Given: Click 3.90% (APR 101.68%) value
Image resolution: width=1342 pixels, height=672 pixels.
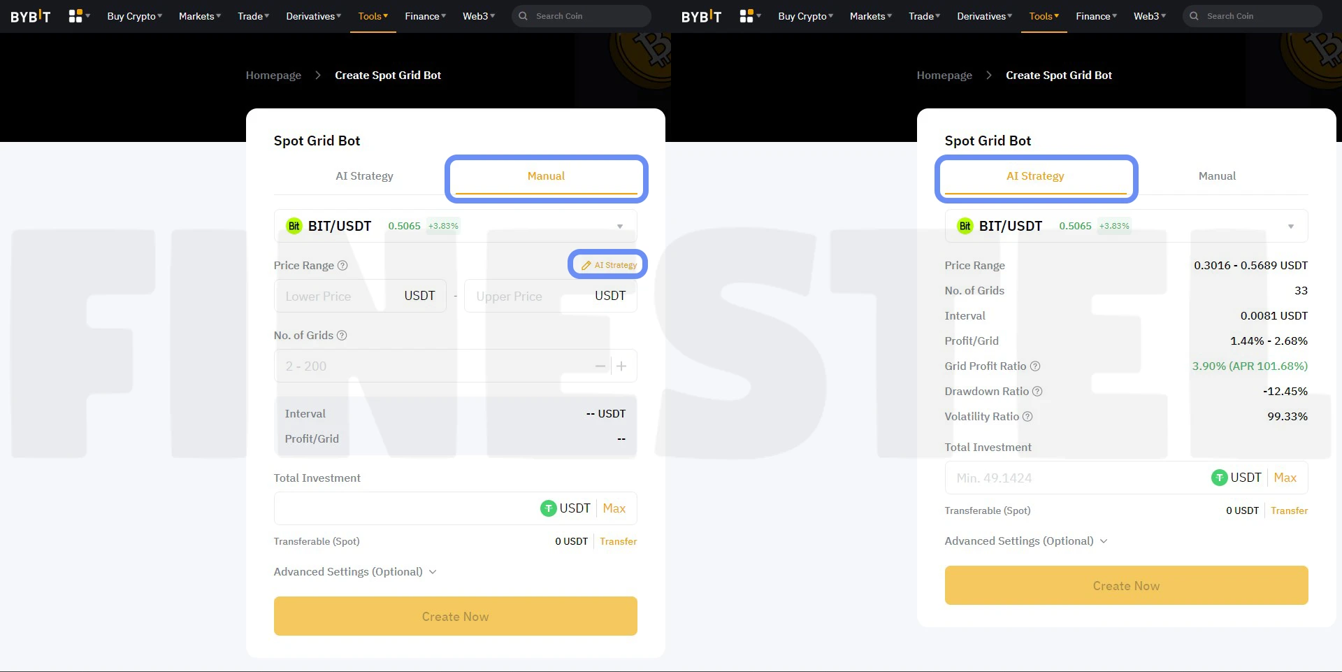Looking at the screenshot, I should pos(1250,366).
